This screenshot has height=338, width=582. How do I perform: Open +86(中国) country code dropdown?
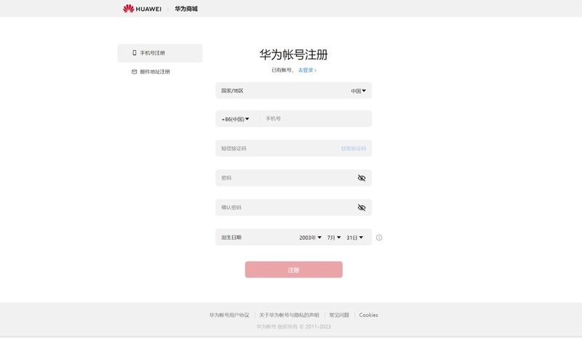pos(235,119)
